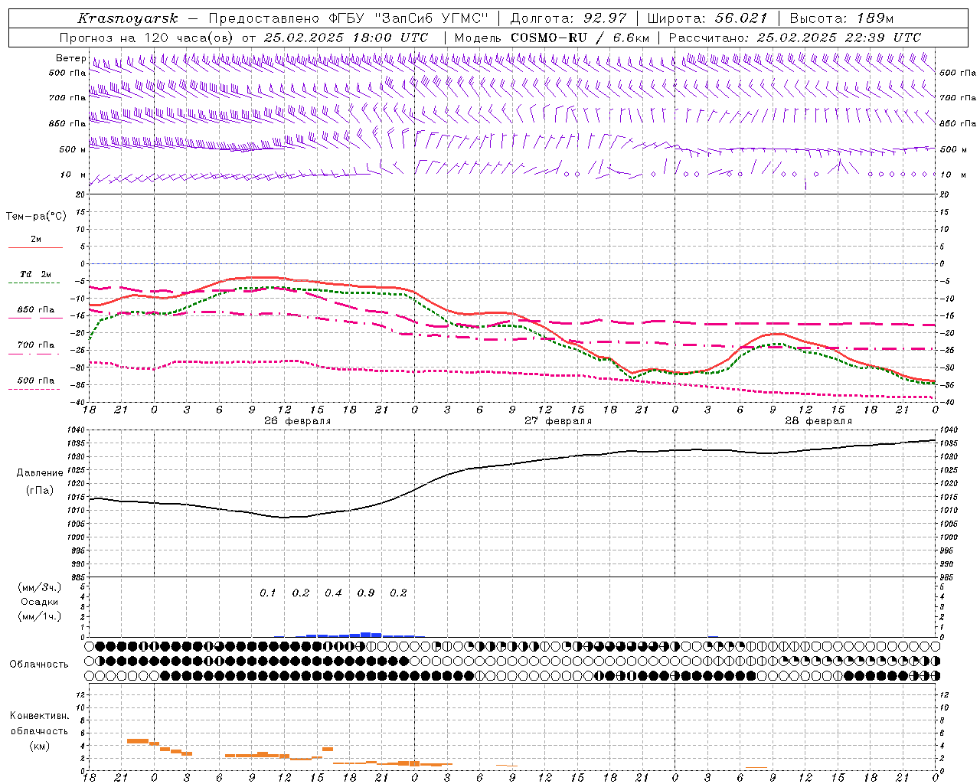Click the 'Высота: 189м' elevation text
Image resolution: width=980 pixels, height=784 pixels.
[841, 18]
